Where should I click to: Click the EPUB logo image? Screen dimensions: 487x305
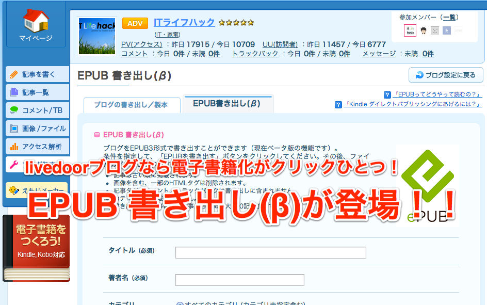(x=427, y=185)
